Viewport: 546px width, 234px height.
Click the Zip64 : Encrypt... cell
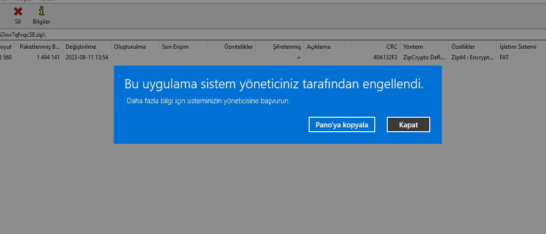pyautogui.click(x=472, y=57)
